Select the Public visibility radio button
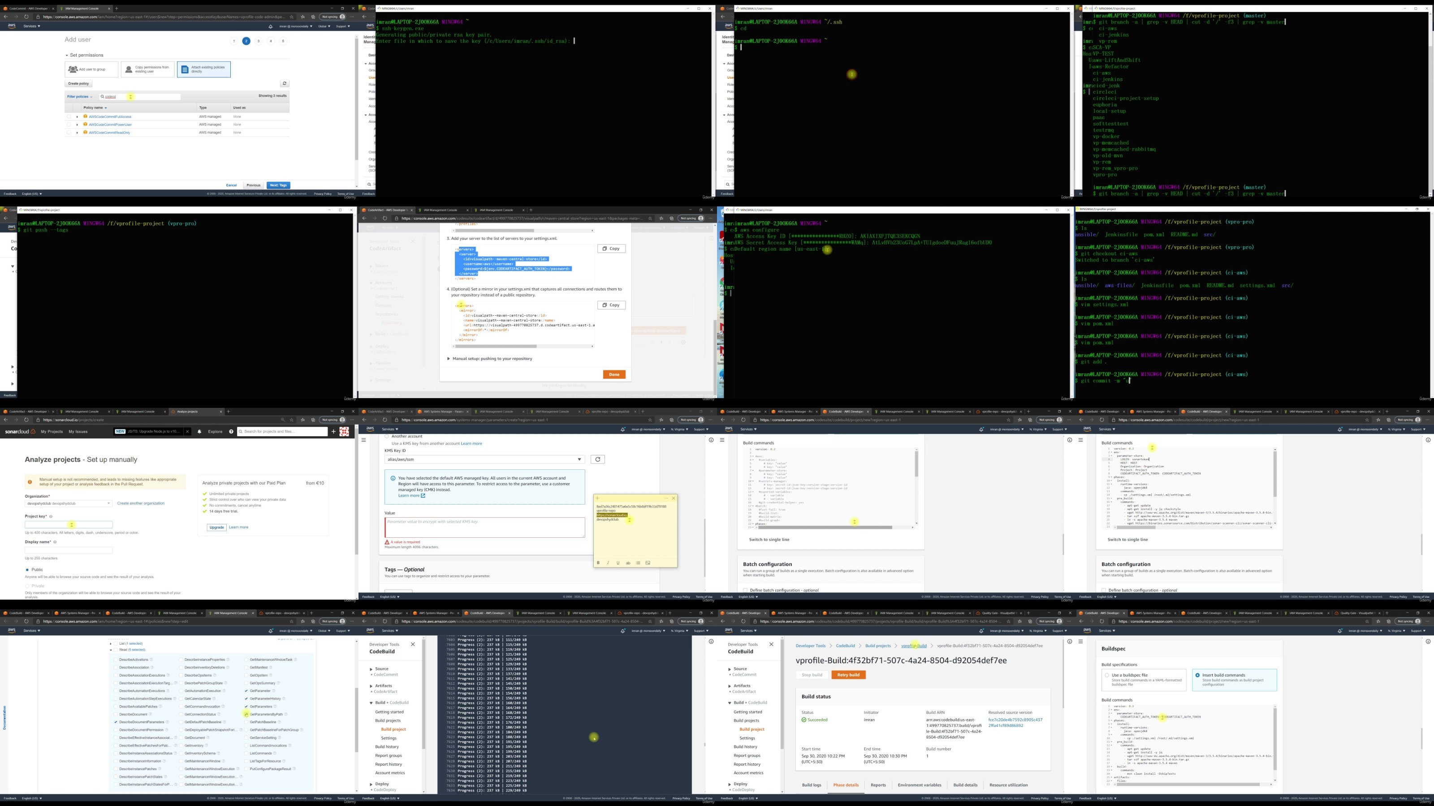 click(x=27, y=570)
